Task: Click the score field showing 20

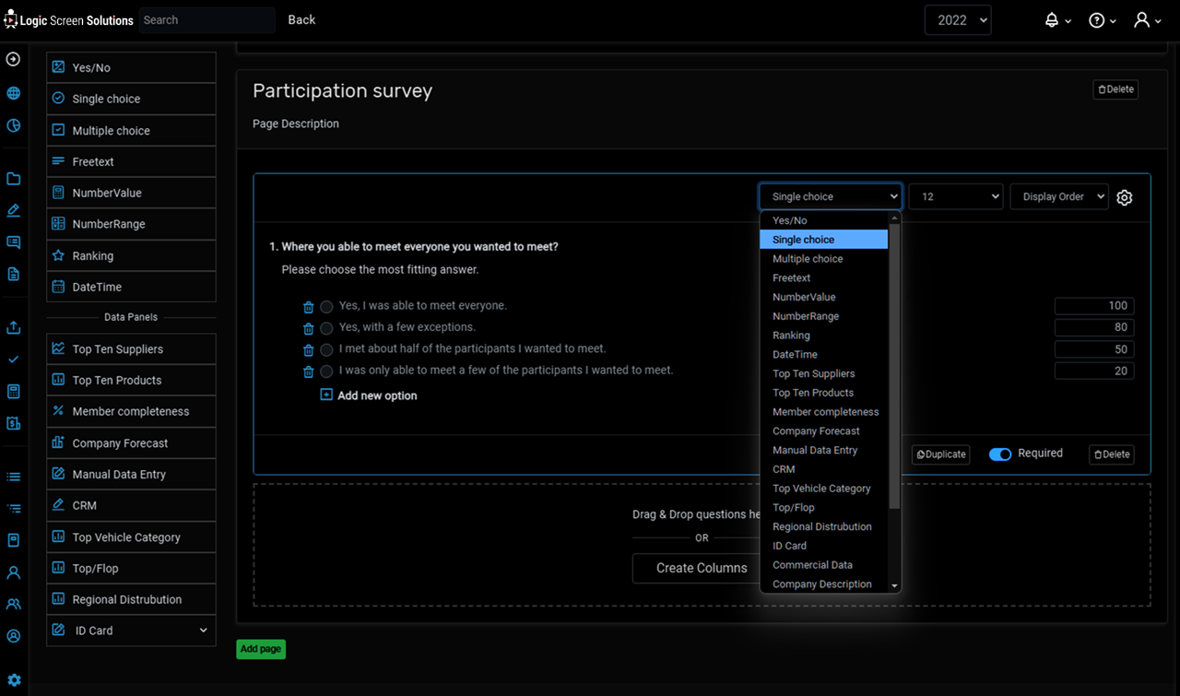Action: (x=1094, y=371)
